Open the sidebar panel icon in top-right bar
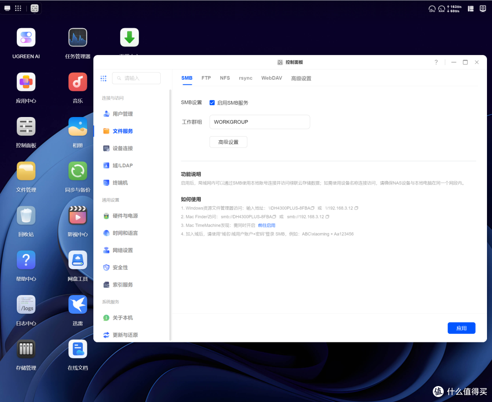The height and width of the screenshot is (402, 492). [x=471, y=9]
